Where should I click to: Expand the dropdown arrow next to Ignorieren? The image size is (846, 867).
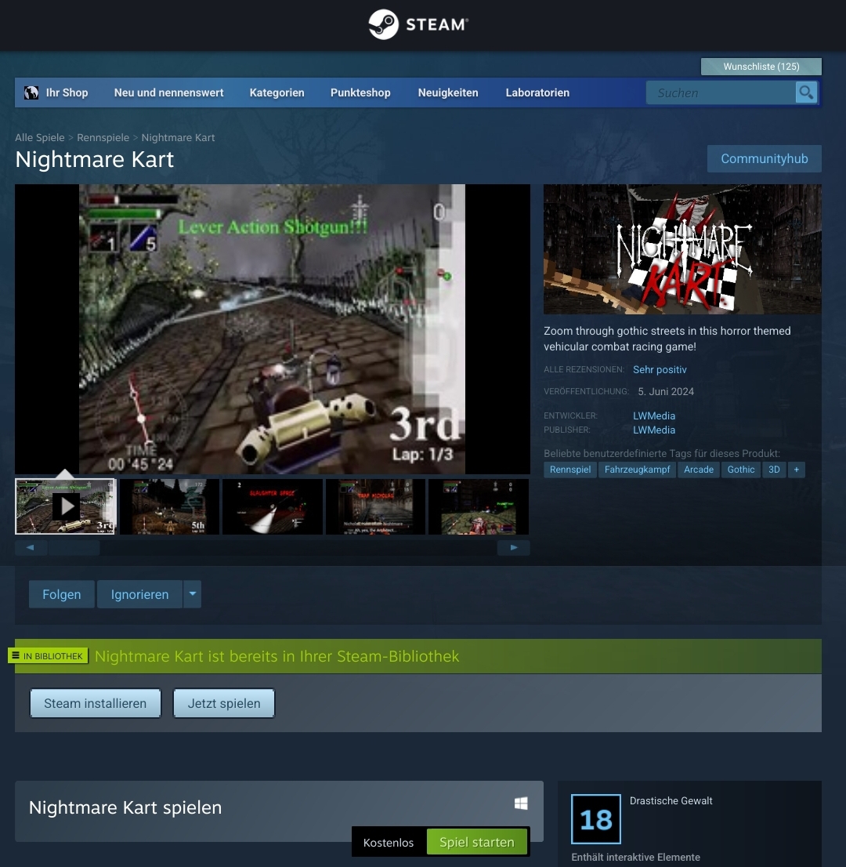192,594
